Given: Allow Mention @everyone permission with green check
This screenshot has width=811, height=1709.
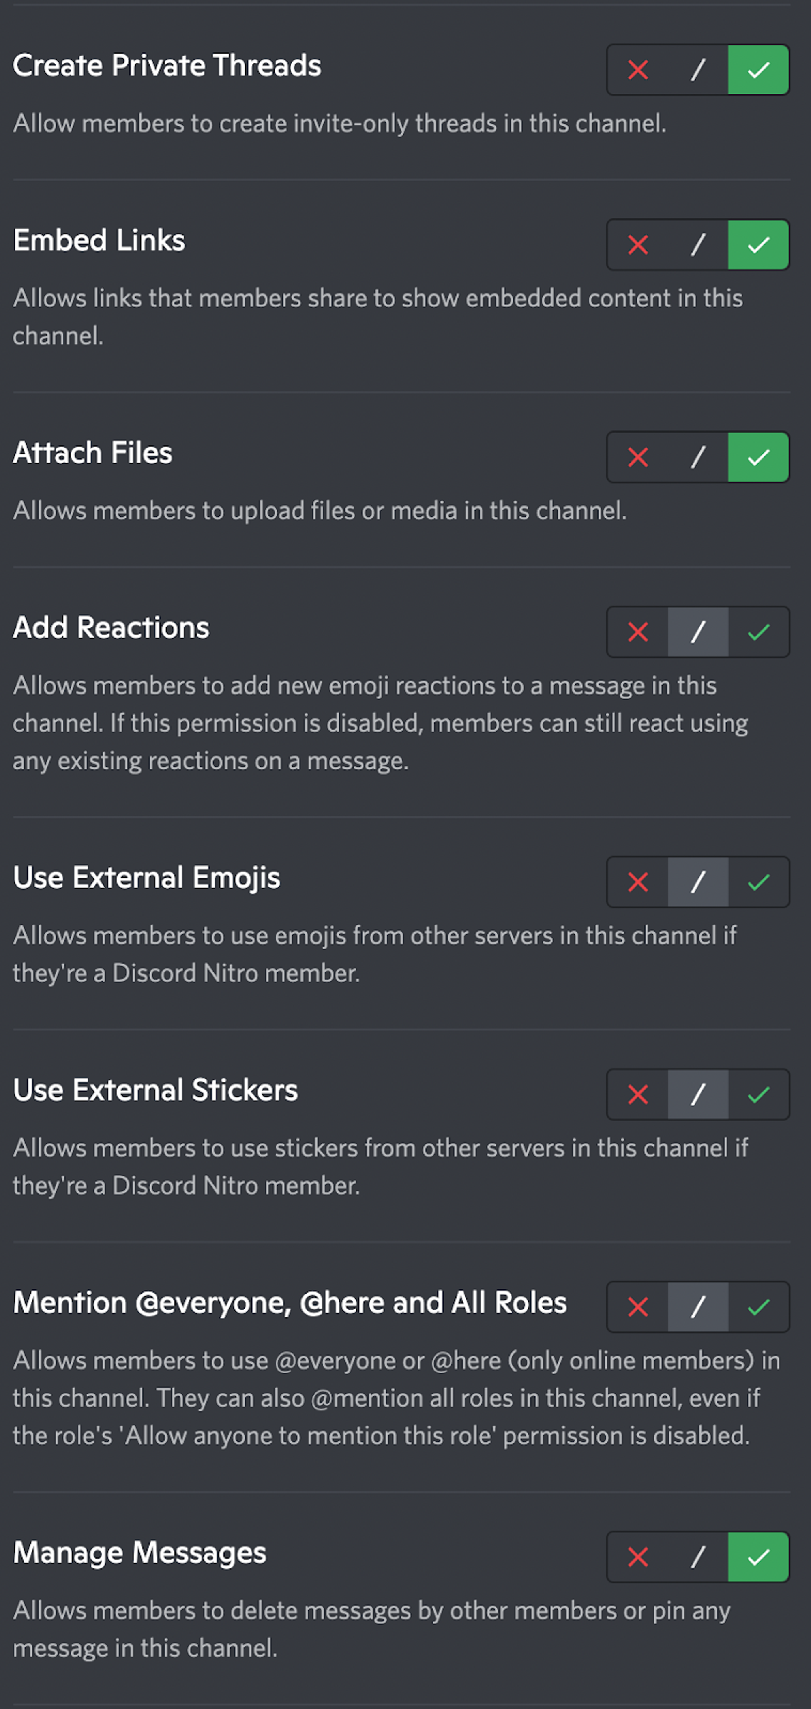Looking at the screenshot, I should [759, 1307].
